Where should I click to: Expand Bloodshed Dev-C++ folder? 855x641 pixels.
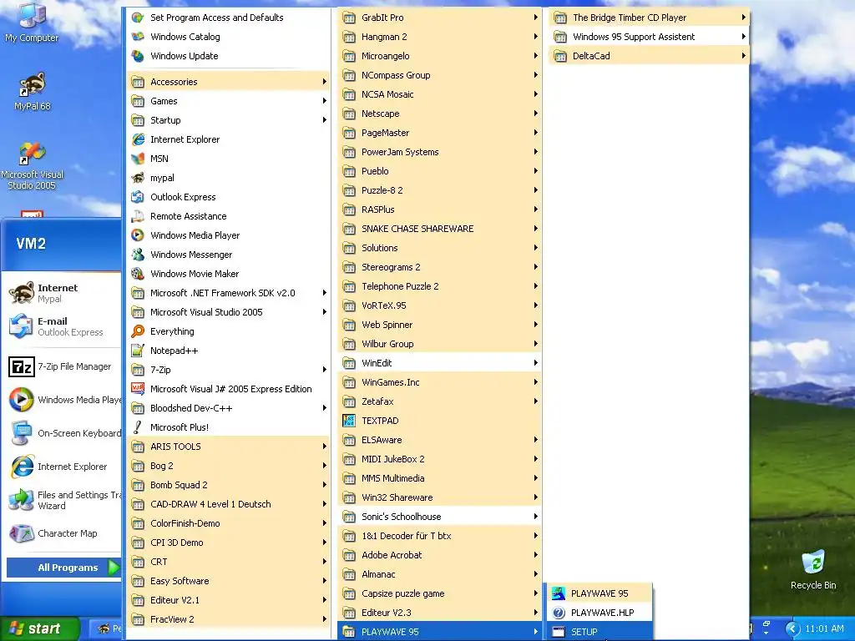228,407
